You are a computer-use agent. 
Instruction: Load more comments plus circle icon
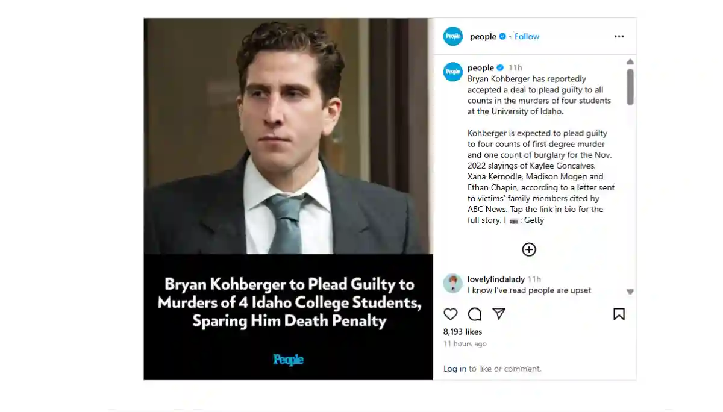(x=529, y=249)
